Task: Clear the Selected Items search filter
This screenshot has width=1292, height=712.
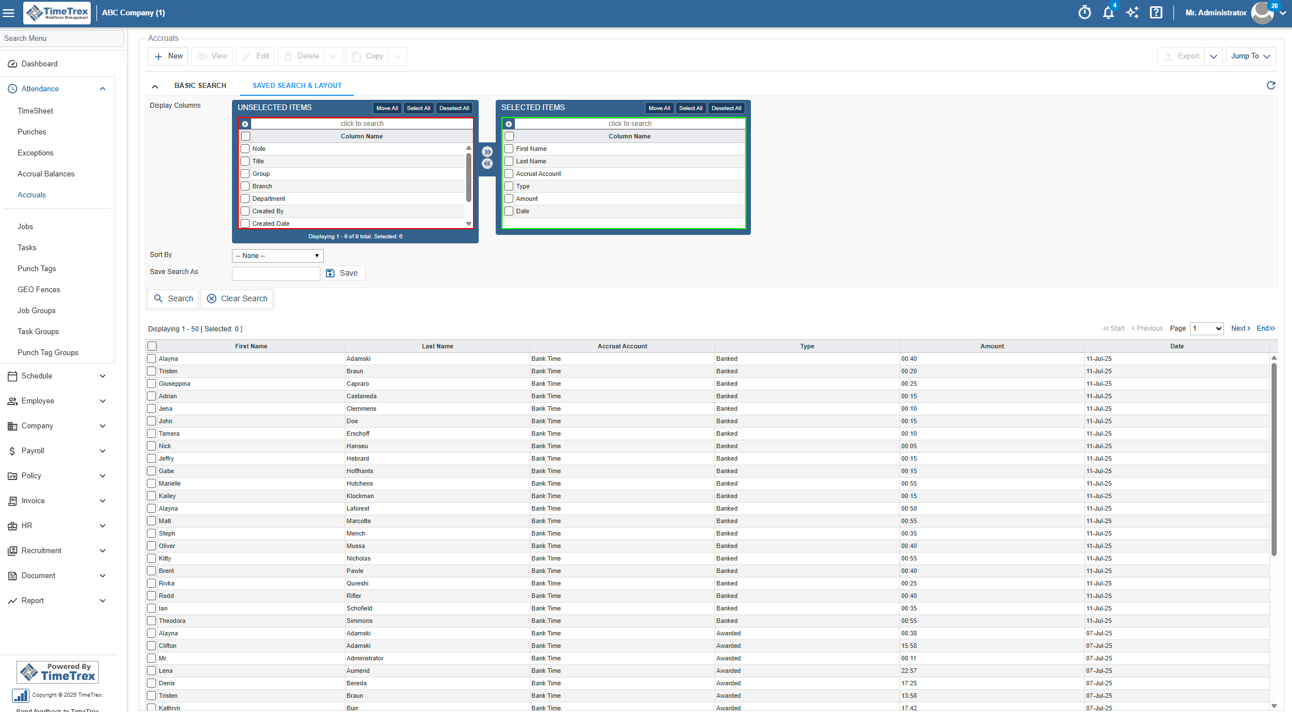Action: tap(509, 124)
